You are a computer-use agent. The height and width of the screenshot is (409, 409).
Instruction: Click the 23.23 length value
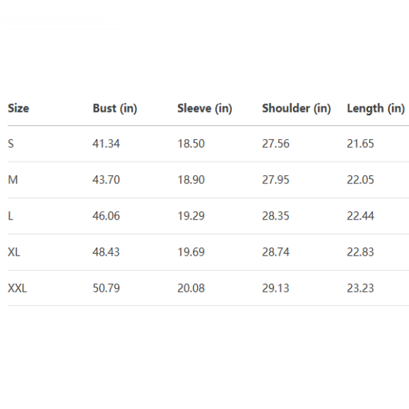[x=361, y=288]
